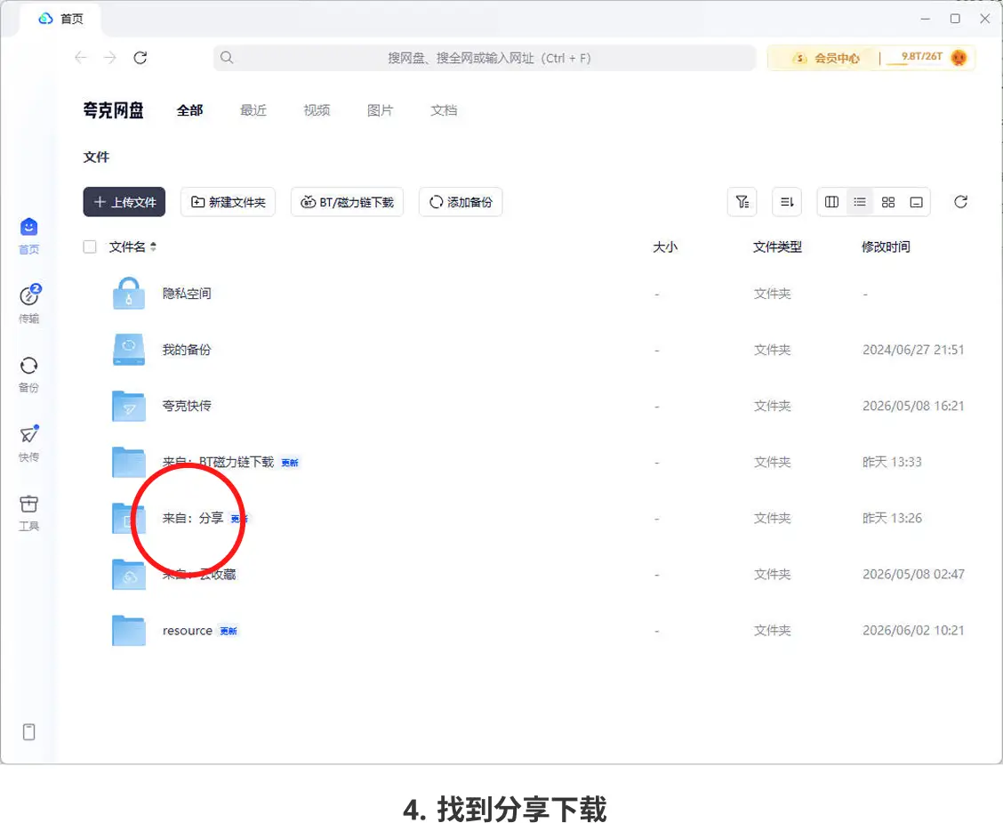This screenshot has width=1003, height=823.
Task: Focus the search or URL input field
Action: coord(485,58)
